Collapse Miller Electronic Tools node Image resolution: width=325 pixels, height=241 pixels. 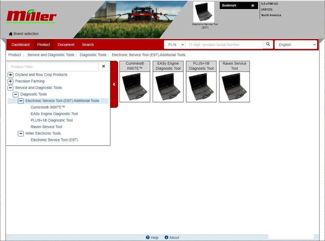21,134
